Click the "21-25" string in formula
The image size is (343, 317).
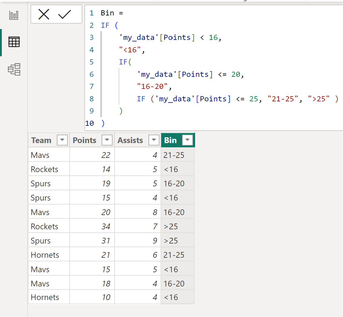(x=283, y=99)
